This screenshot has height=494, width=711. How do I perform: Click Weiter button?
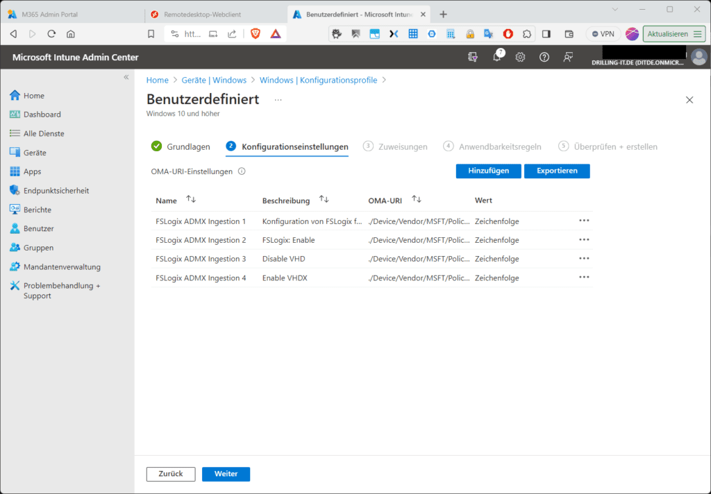(x=226, y=474)
